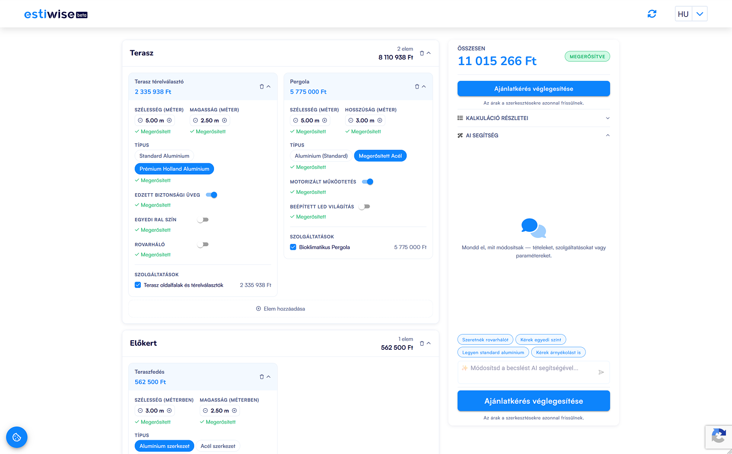The width and height of the screenshot is (732, 454).
Task: Uncheck the Bioklimatikus Pergola checkbox
Action: tap(293, 247)
